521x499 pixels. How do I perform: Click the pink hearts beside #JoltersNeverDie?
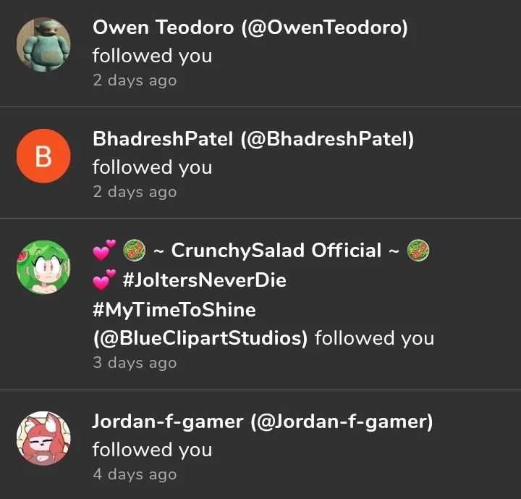[x=104, y=280]
